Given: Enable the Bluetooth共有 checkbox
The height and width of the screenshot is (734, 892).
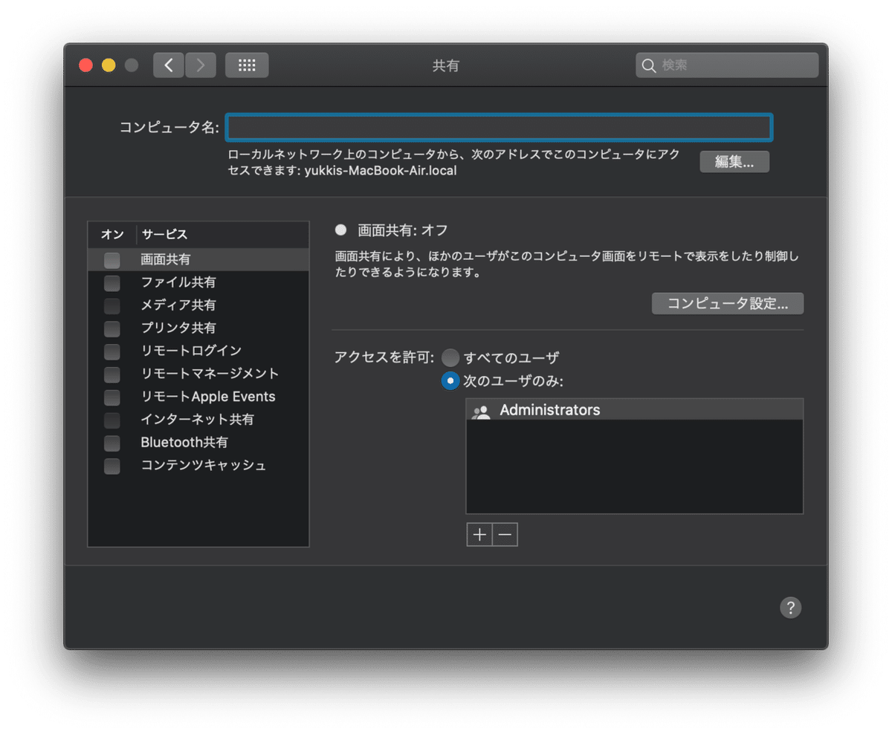Looking at the screenshot, I should coord(112,444).
